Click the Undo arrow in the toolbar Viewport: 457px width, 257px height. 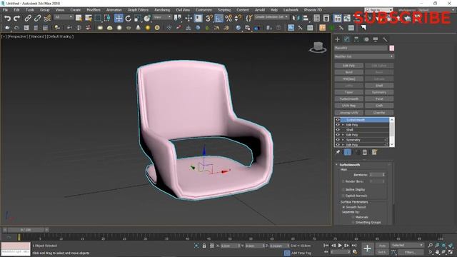7,19
